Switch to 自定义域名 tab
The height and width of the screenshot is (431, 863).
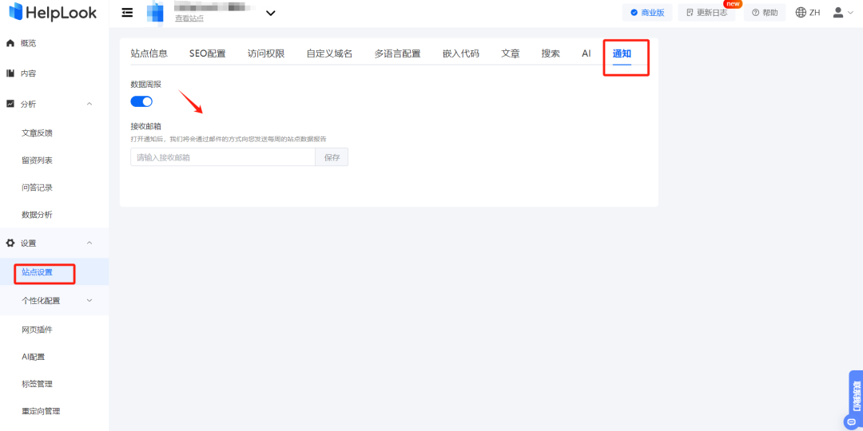[x=330, y=53]
